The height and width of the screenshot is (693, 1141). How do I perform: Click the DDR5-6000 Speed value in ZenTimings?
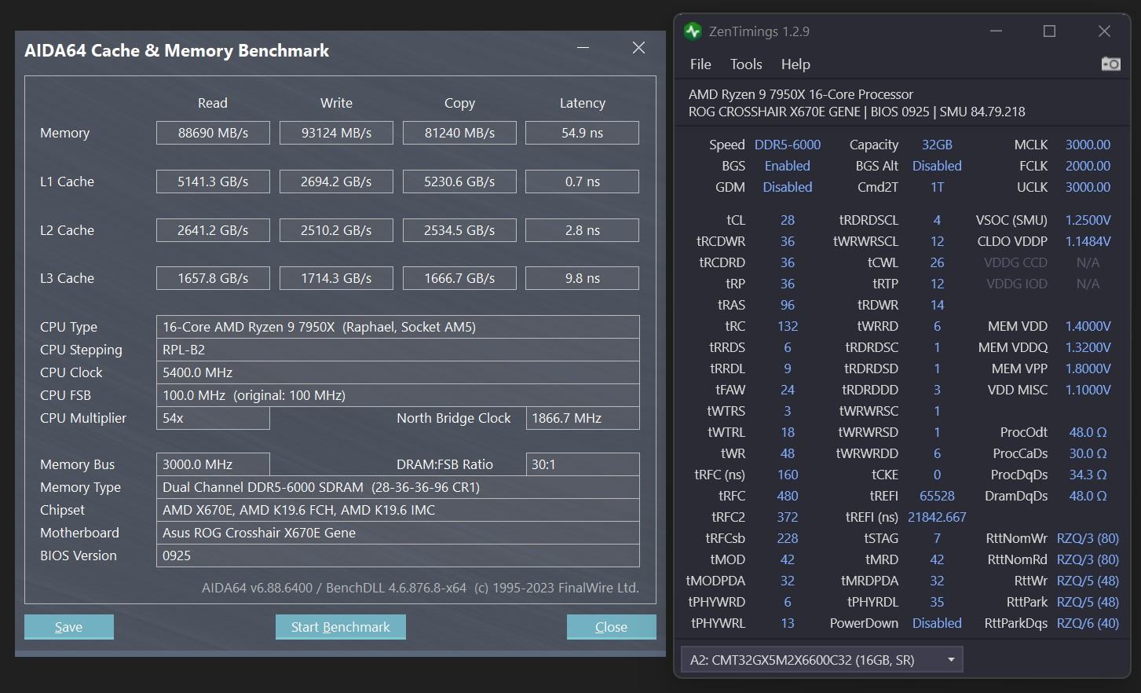[x=788, y=145]
